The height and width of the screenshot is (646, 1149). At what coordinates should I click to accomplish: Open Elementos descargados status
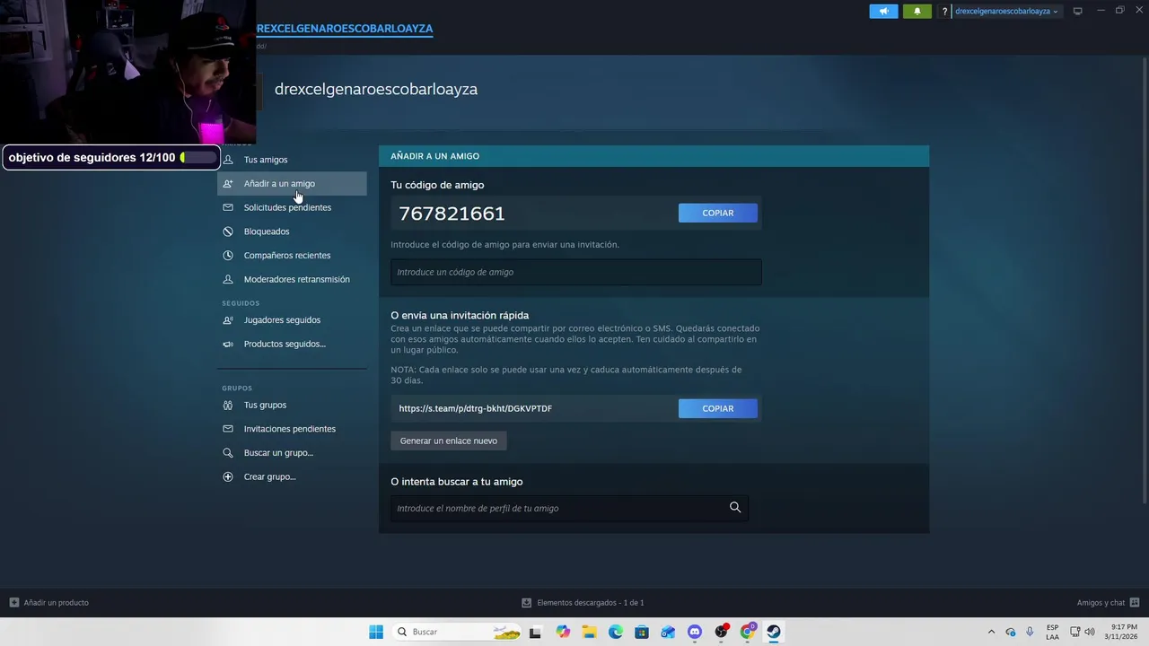coord(583,603)
